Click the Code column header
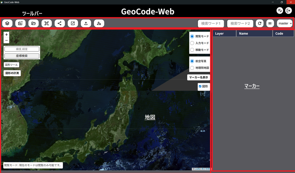 pyautogui.click(x=283, y=34)
